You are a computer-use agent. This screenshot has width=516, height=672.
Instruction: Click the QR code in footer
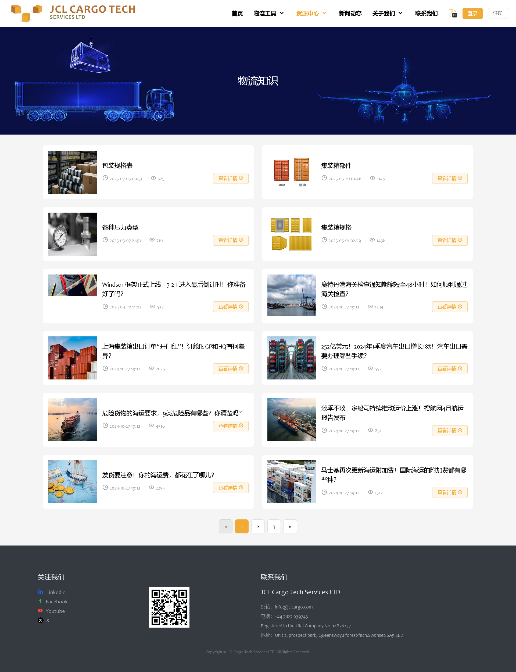[169, 607]
